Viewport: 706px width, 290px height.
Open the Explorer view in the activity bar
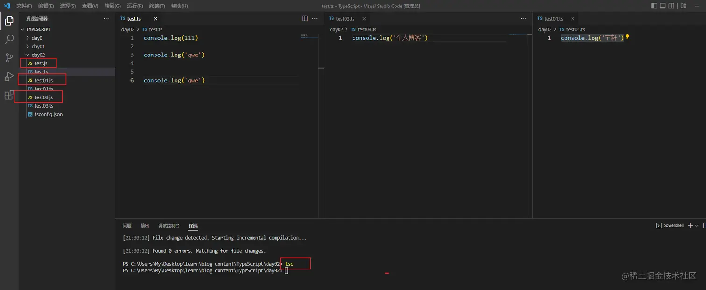(x=9, y=21)
